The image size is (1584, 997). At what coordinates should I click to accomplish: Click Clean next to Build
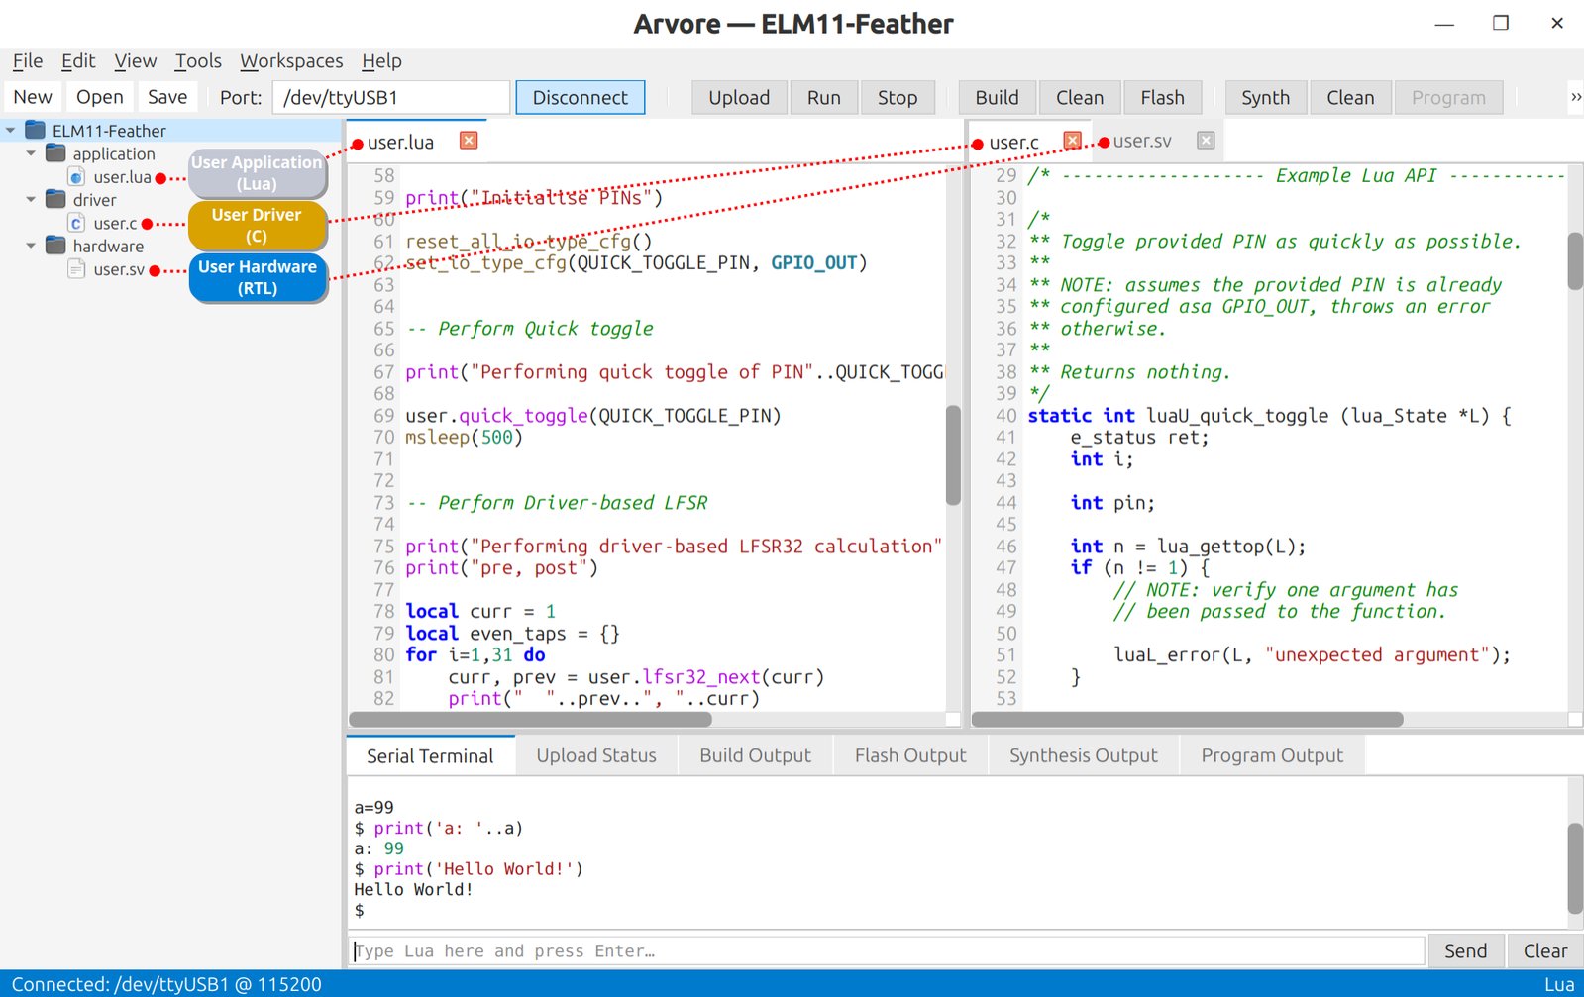click(1080, 97)
